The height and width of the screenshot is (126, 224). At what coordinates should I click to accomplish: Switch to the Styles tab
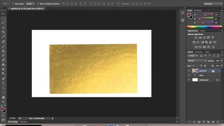click(x=202, y=31)
